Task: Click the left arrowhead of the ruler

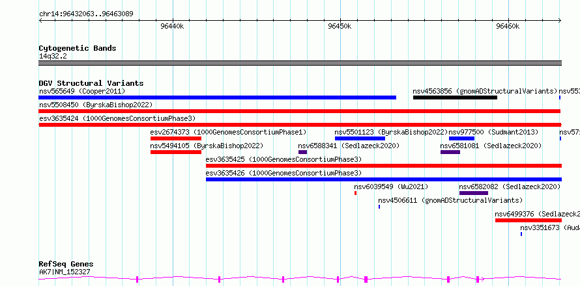Action: pos(40,21)
